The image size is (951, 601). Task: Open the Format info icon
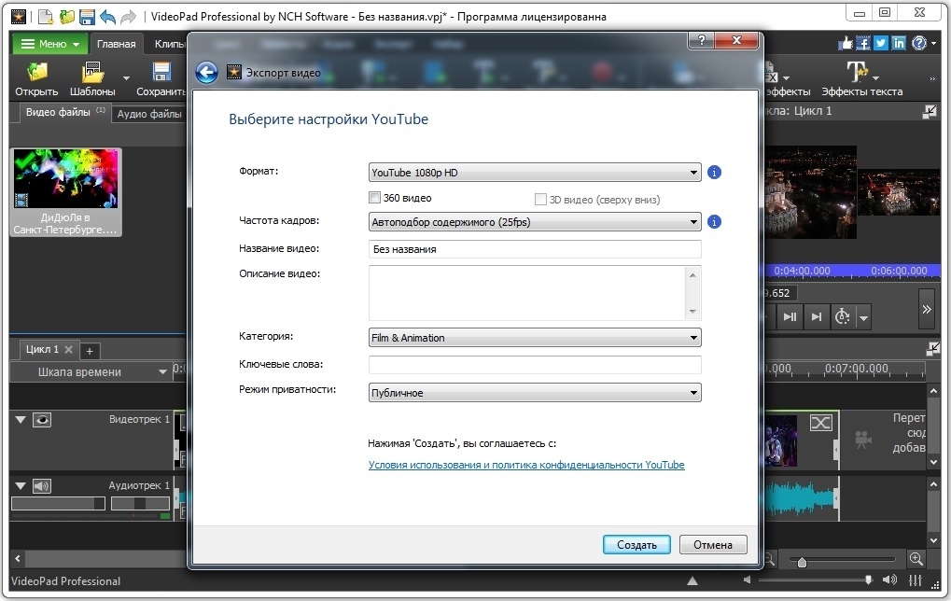pos(715,173)
